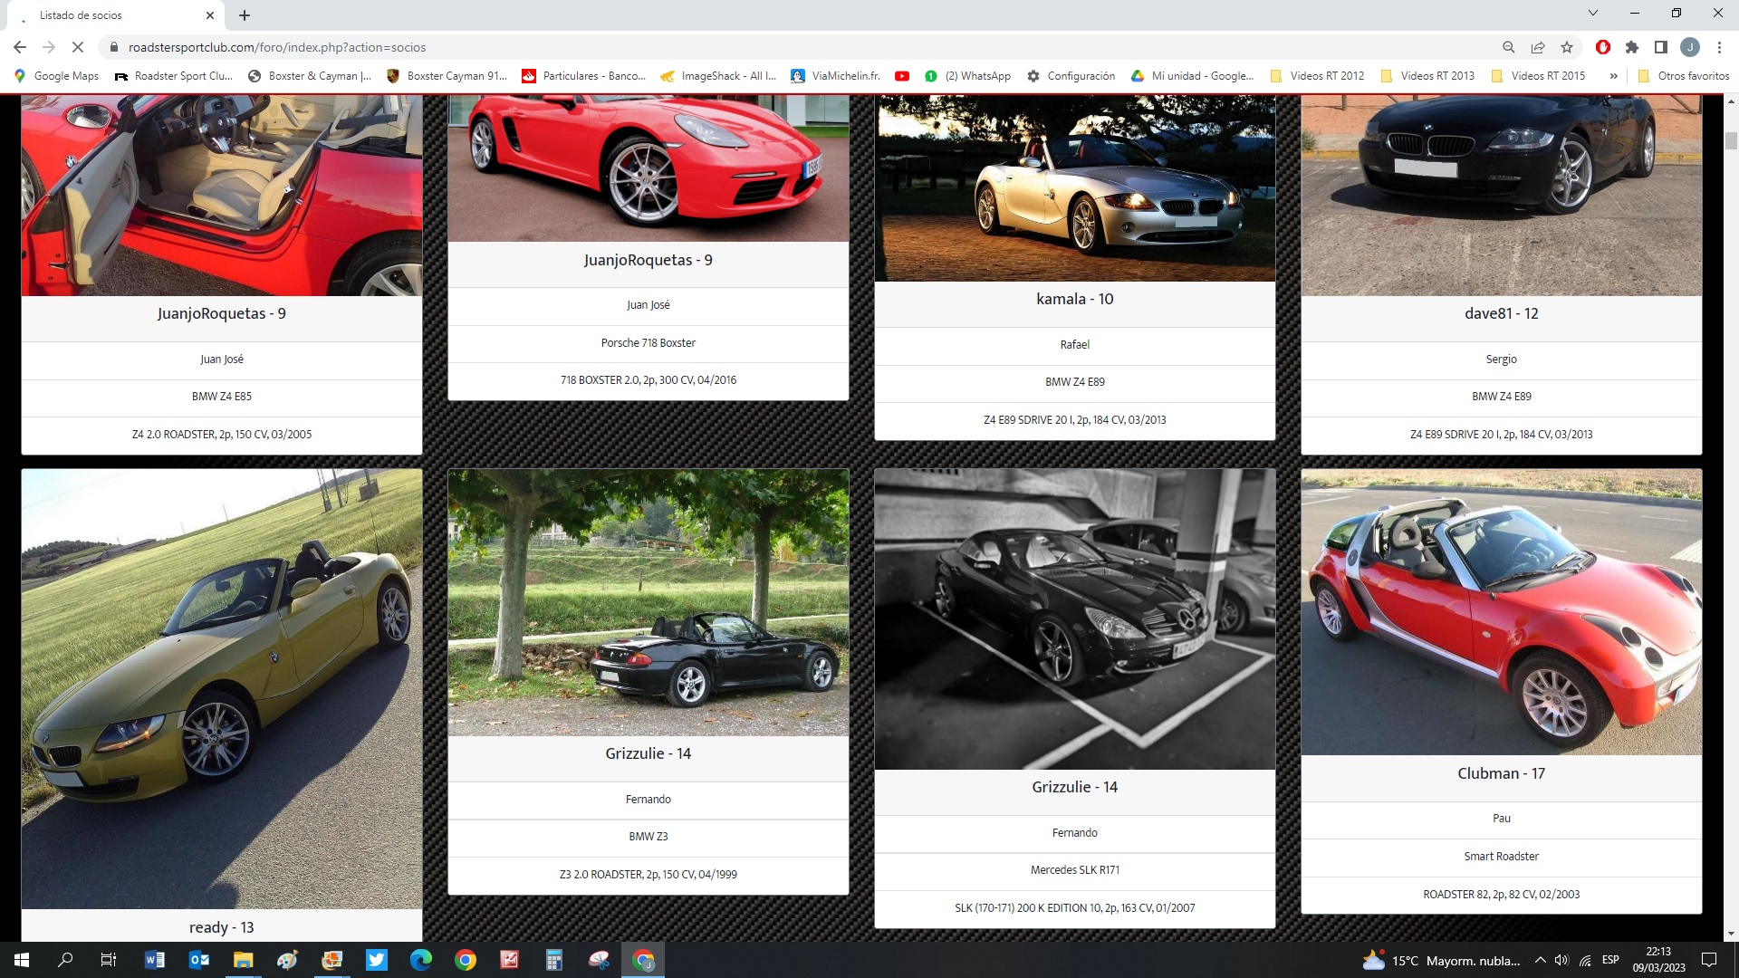Show hidden system tray icons
Screen dimensions: 1739x978
coord(1540,960)
